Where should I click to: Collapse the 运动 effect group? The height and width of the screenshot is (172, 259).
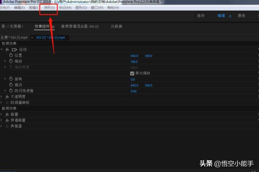coord(2,49)
